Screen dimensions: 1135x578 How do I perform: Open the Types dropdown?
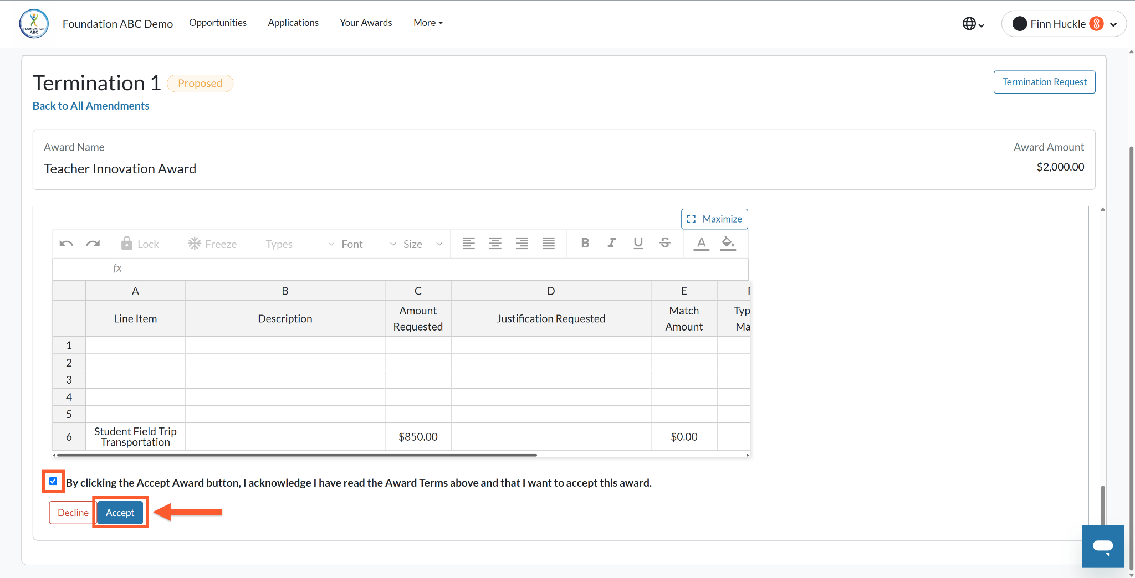(x=299, y=244)
